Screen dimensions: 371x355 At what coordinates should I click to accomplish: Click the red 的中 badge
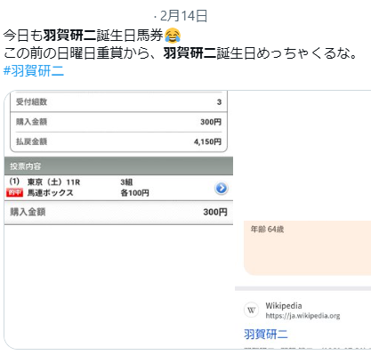click(14, 193)
